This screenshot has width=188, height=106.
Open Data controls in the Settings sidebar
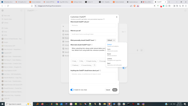coord(66,49)
